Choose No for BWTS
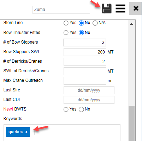 pyautogui.click(x=81, y=109)
